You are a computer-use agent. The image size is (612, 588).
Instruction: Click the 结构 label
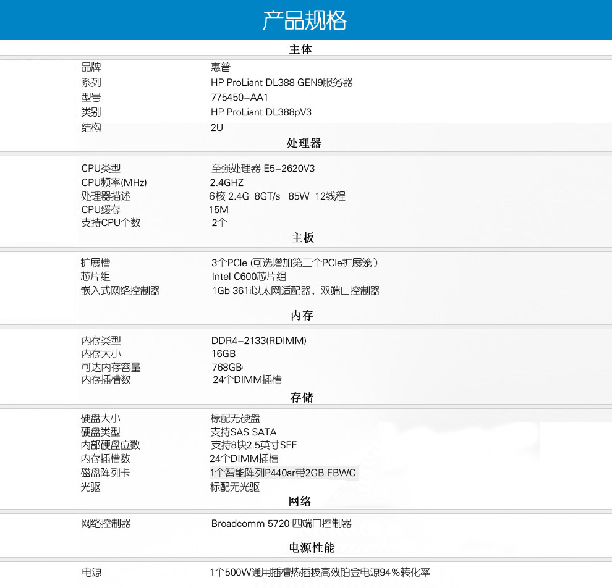[x=91, y=127]
